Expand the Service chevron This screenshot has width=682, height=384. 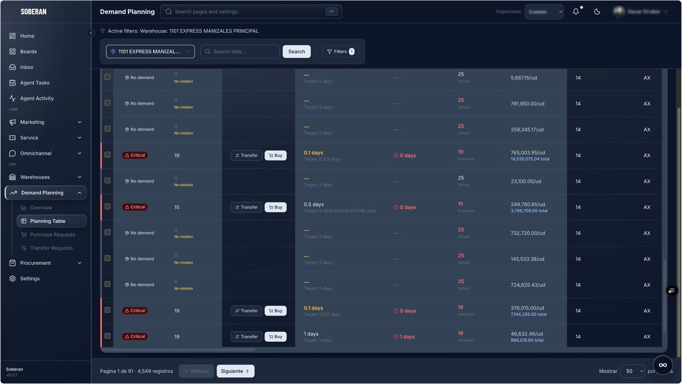click(x=80, y=138)
